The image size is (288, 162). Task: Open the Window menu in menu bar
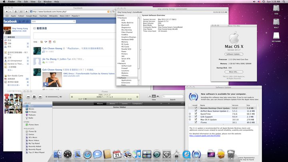pyautogui.click(x=48, y=2)
